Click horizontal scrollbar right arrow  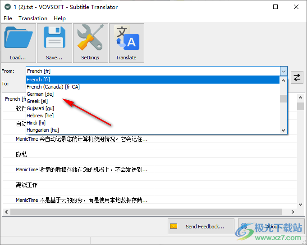coord(293,212)
